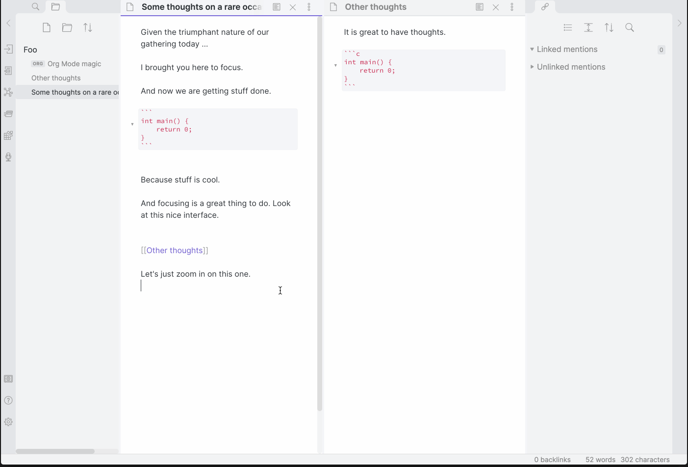Click the file icon of Some thoughts pane
The height and width of the screenshot is (467, 688).
pyautogui.click(x=130, y=7)
